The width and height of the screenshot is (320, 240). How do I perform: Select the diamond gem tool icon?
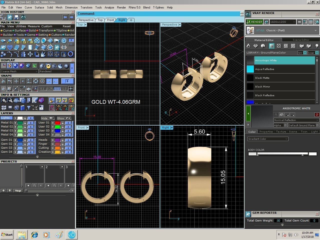tap(10, 47)
